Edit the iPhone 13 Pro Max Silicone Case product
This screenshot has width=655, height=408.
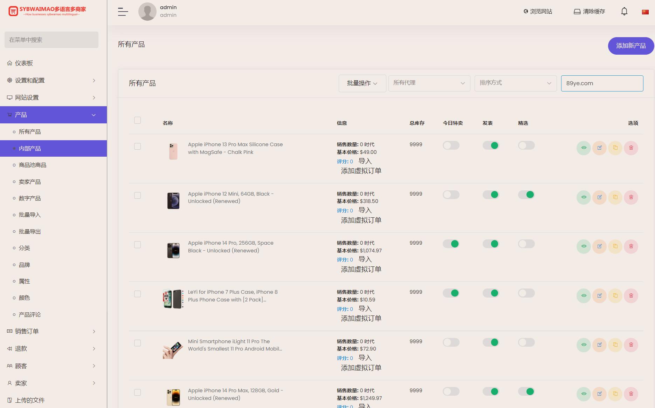[x=599, y=148]
